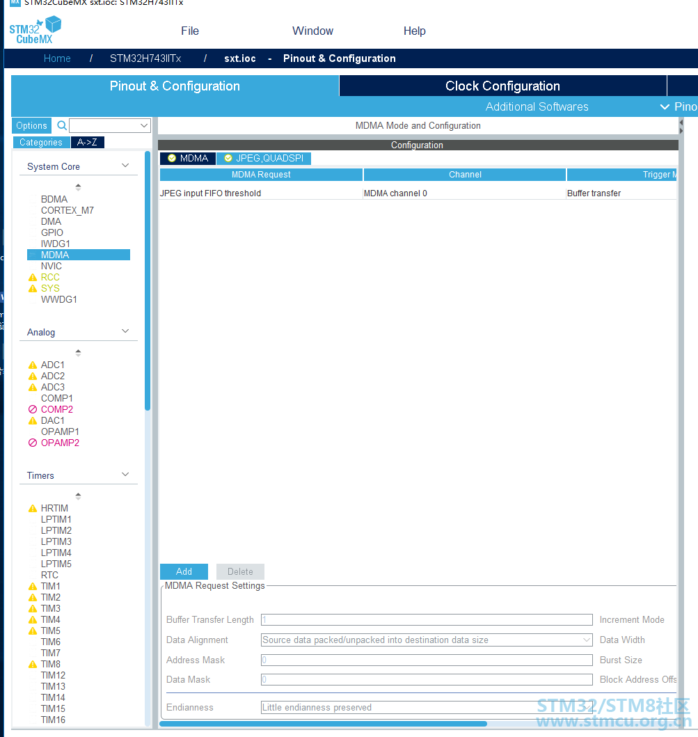Click ADC3 warning icon
698x737 pixels.
click(33, 388)
